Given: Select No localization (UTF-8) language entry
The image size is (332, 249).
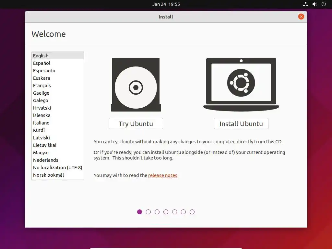Looking at the screenshot, I should (58, 168).
